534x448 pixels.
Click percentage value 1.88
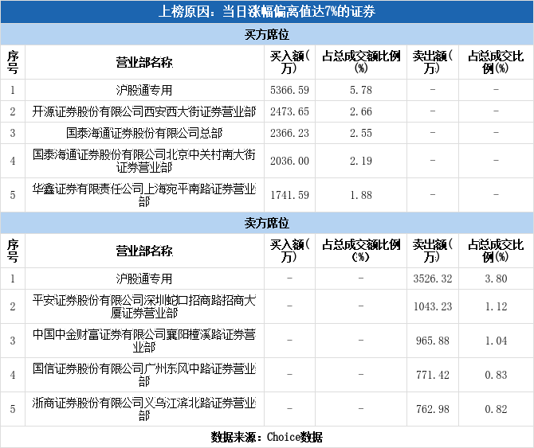361,195
